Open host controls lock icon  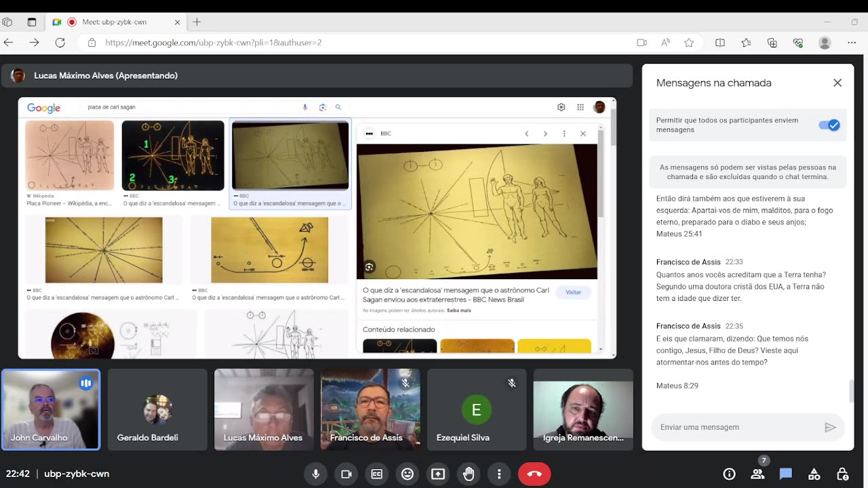pyautogui.click(x=842, y=474)
